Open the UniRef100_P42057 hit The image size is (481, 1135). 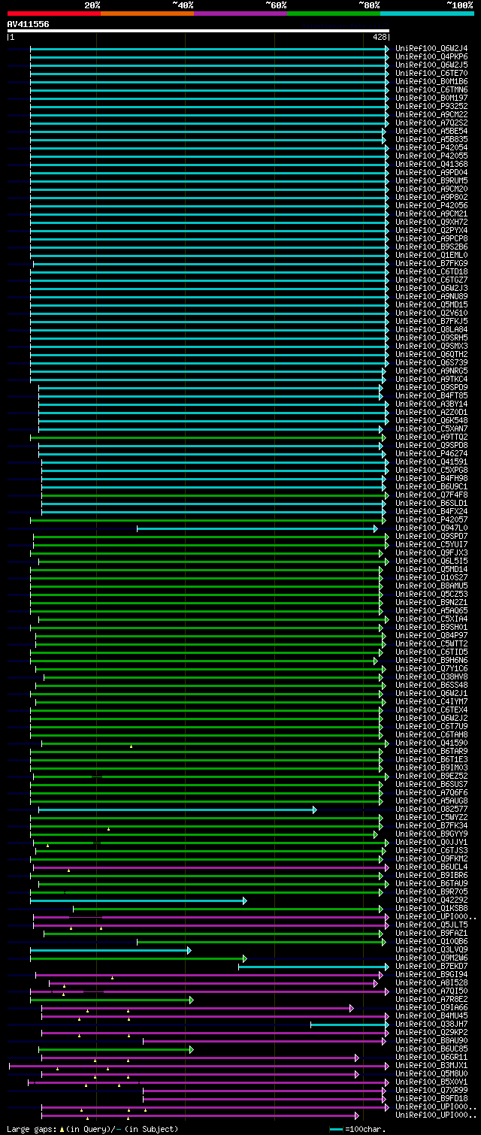click(431, 520)
